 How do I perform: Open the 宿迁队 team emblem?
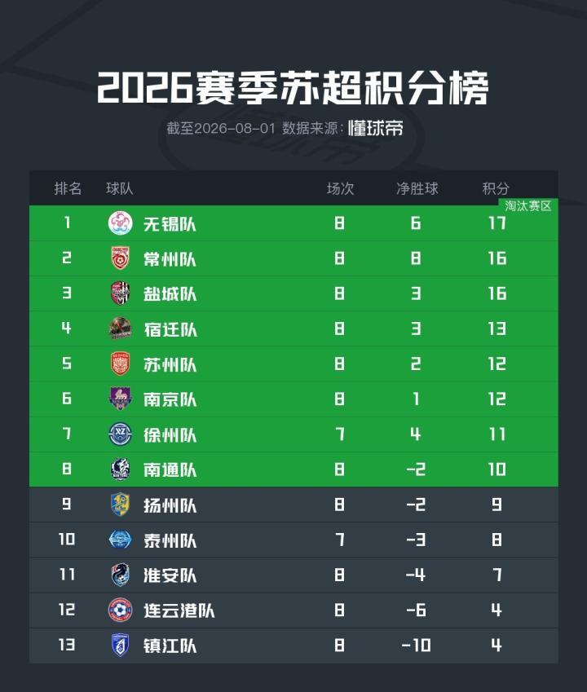(120, 328)
